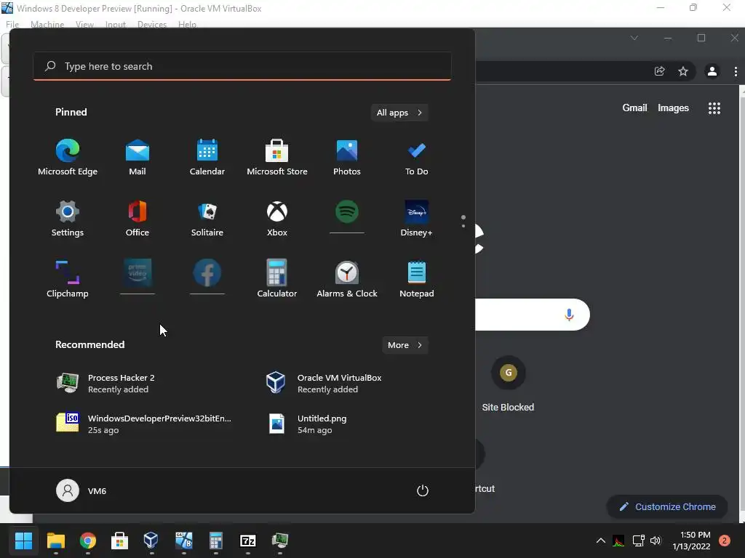The image size is (745, 558).
Task: Launch the Xbox app
Action: coord(277,218)
